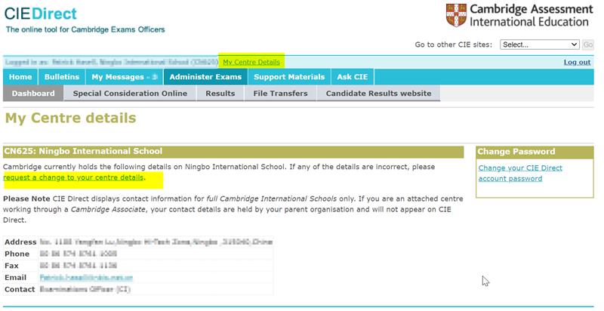Image resolution: width=604 pixels, height=311 pixels.
Task: Open the Ask CIE tab
Action: (353, 77)
